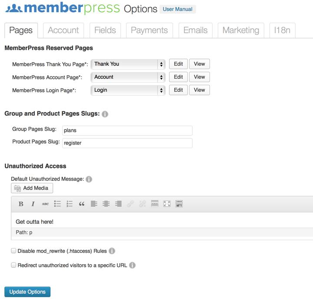
Task: Apply blockquote formatting
Action: tap(82, 204)
